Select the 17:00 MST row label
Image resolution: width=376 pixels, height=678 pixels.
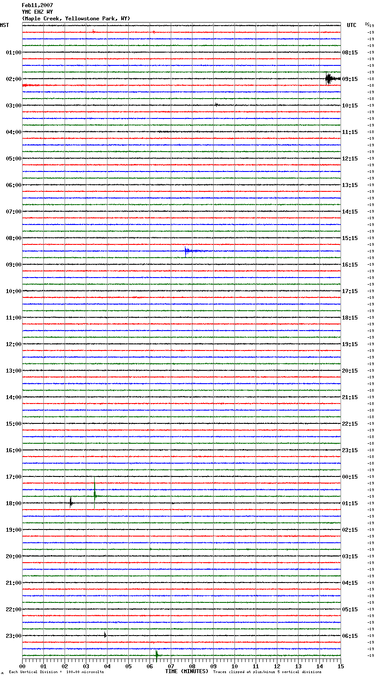14,477
